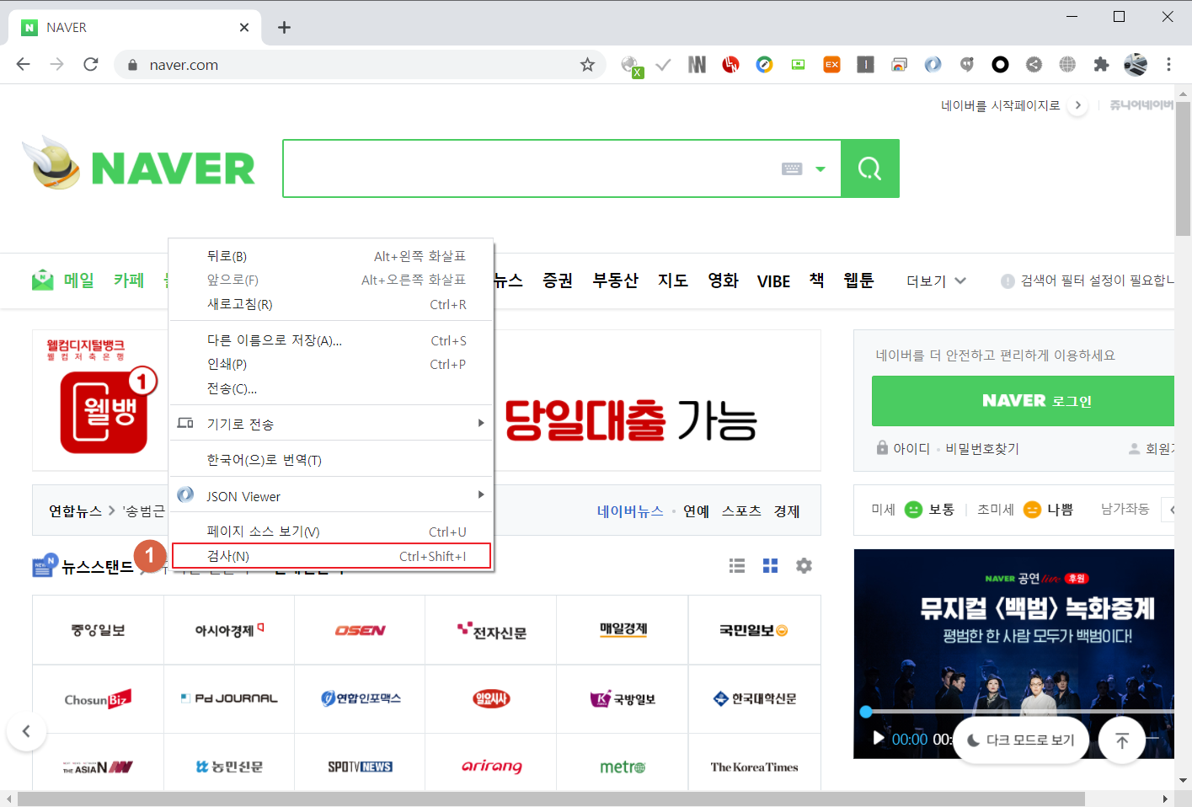Screen dimensions: 1192x807
Task: Click the green NAVER 로그인 button
Action: [1023, 401]
